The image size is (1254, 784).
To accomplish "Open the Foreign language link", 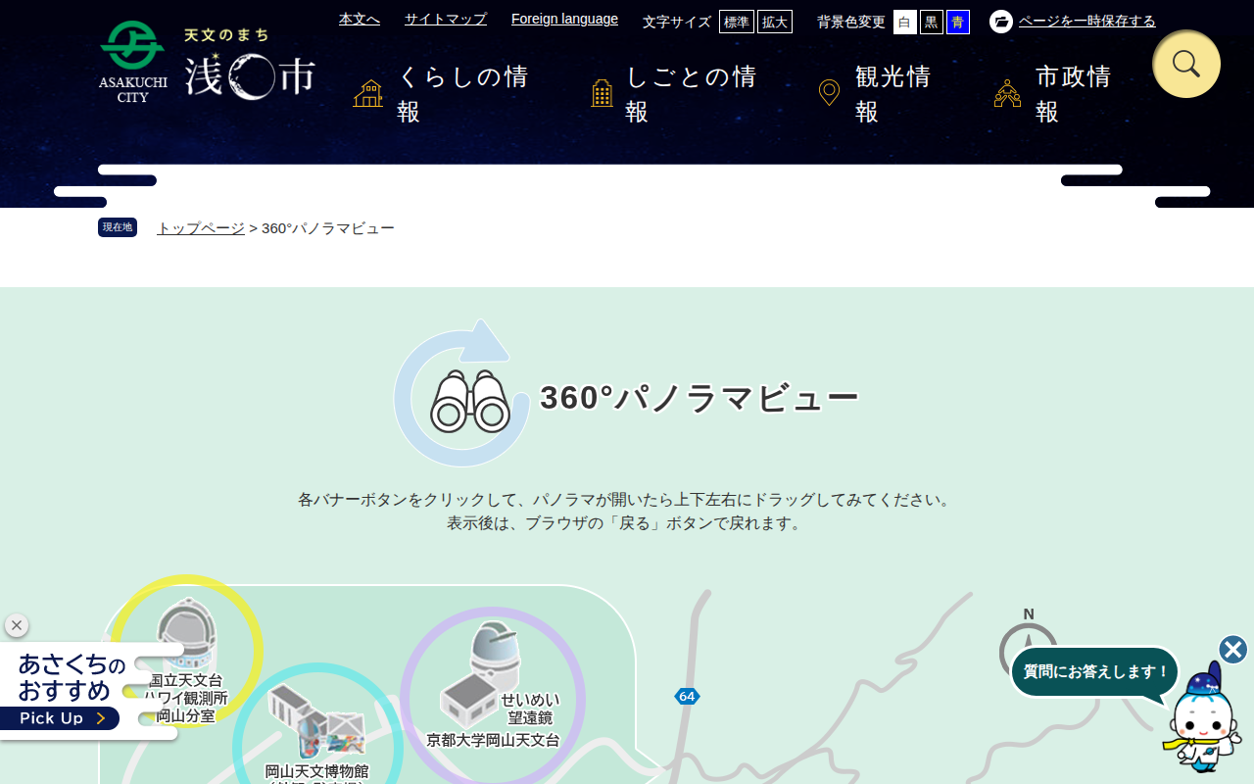I will [x=564, y=19].
